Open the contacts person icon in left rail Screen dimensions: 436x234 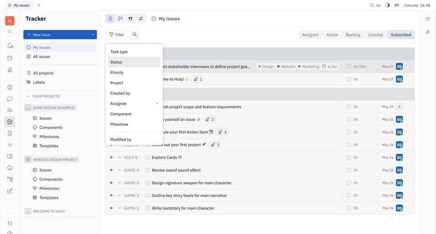pyautogui.click(x=10, y=87)
